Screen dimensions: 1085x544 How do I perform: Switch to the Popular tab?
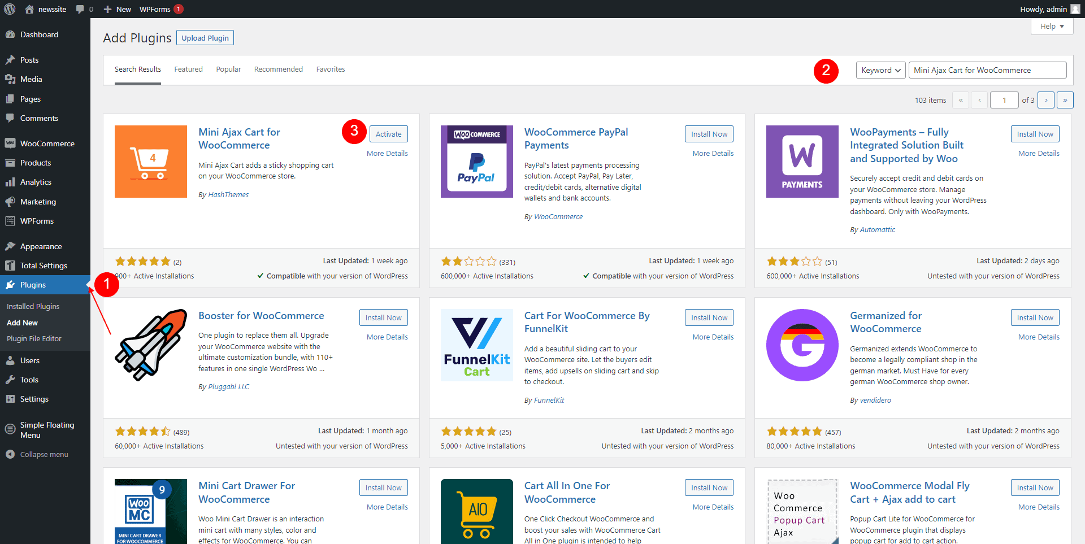click(228, 69)
